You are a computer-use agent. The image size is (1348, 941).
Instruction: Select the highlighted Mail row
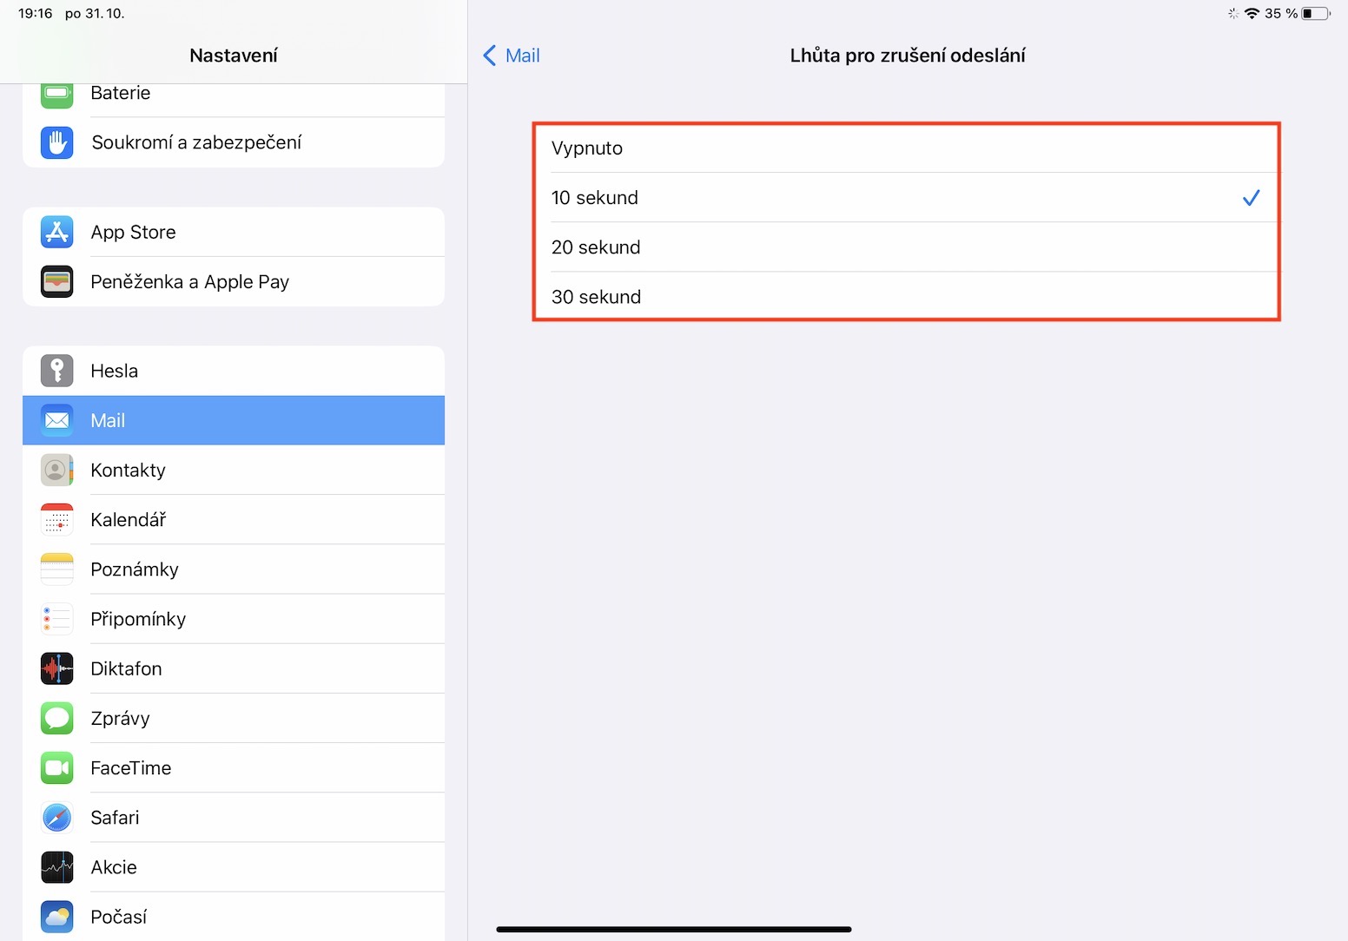pyautogui.click(x=233, y=421)
